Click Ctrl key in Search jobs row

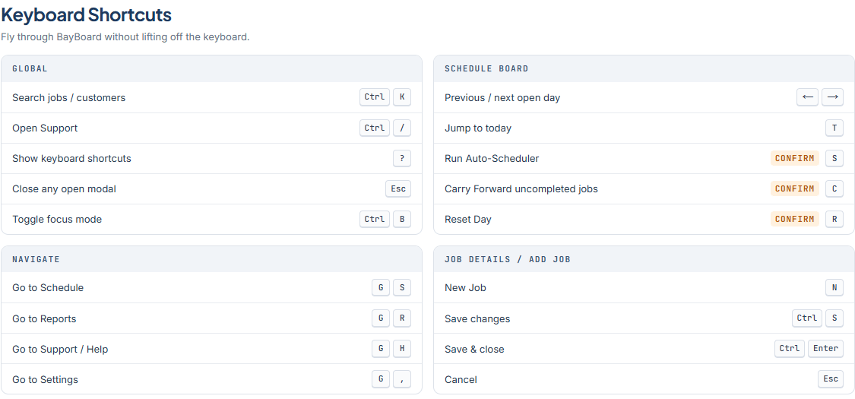click(x=375, y=97)
